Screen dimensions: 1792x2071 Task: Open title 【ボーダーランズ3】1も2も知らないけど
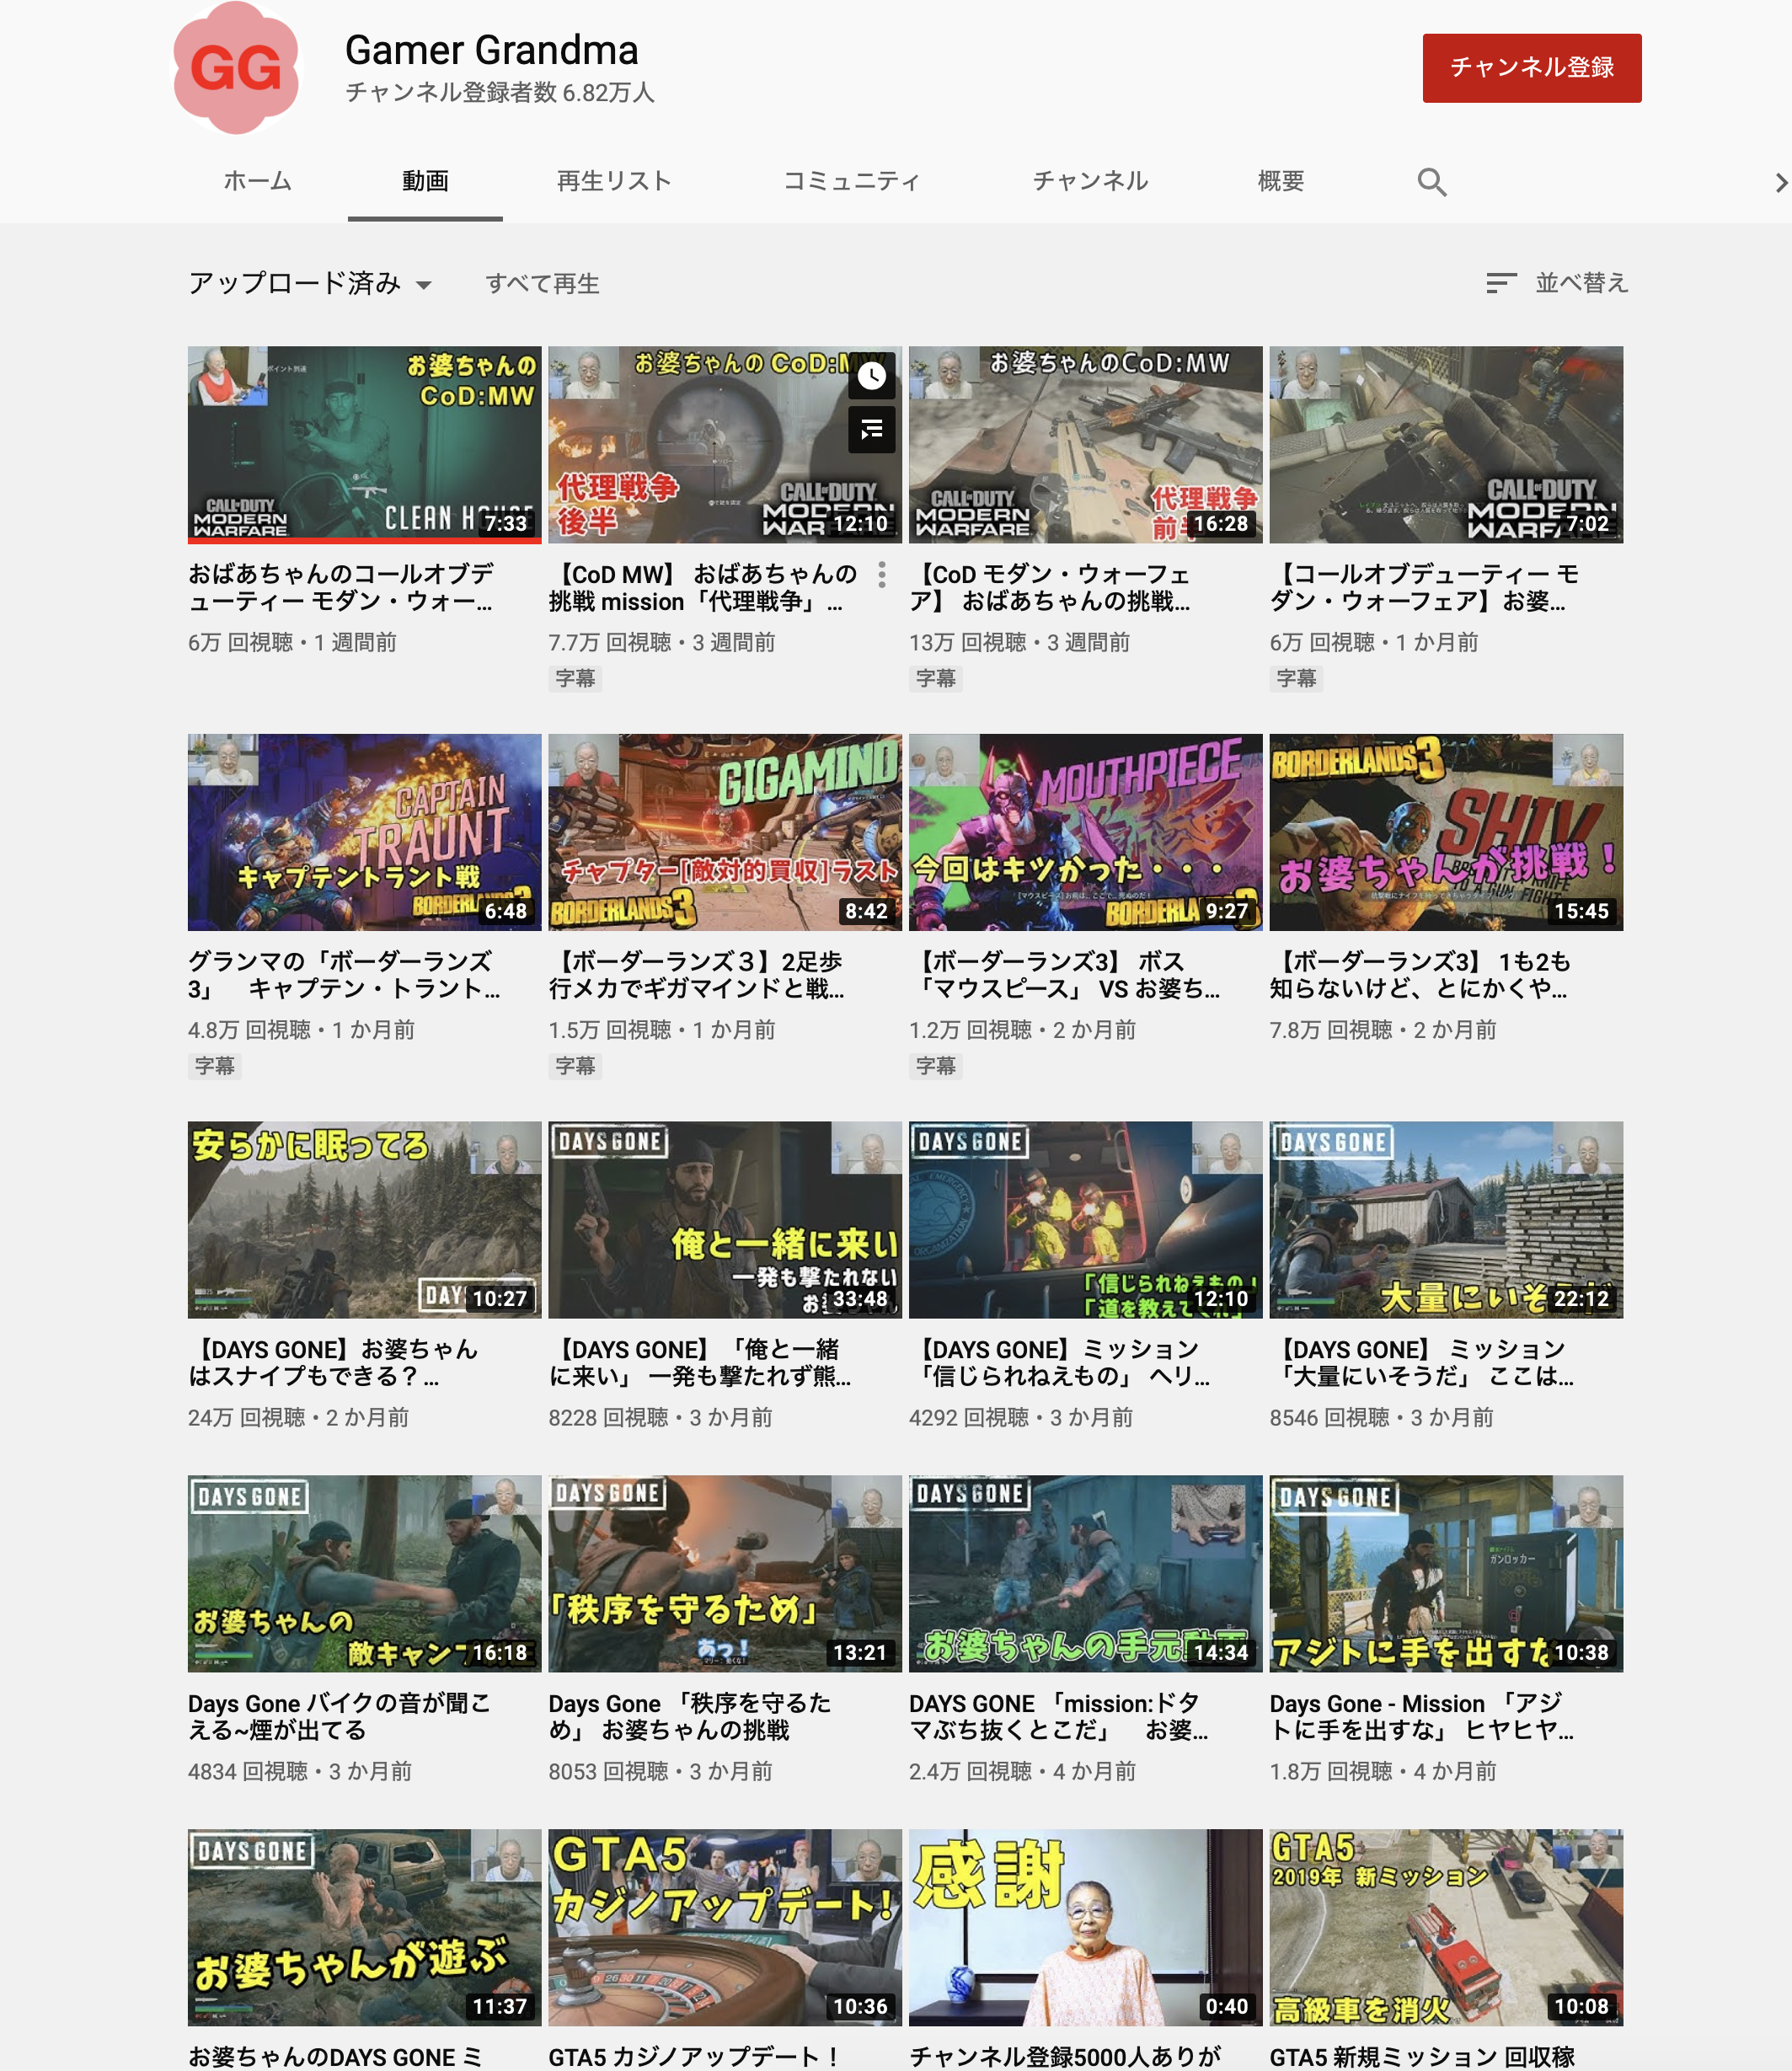[1420, 975]
